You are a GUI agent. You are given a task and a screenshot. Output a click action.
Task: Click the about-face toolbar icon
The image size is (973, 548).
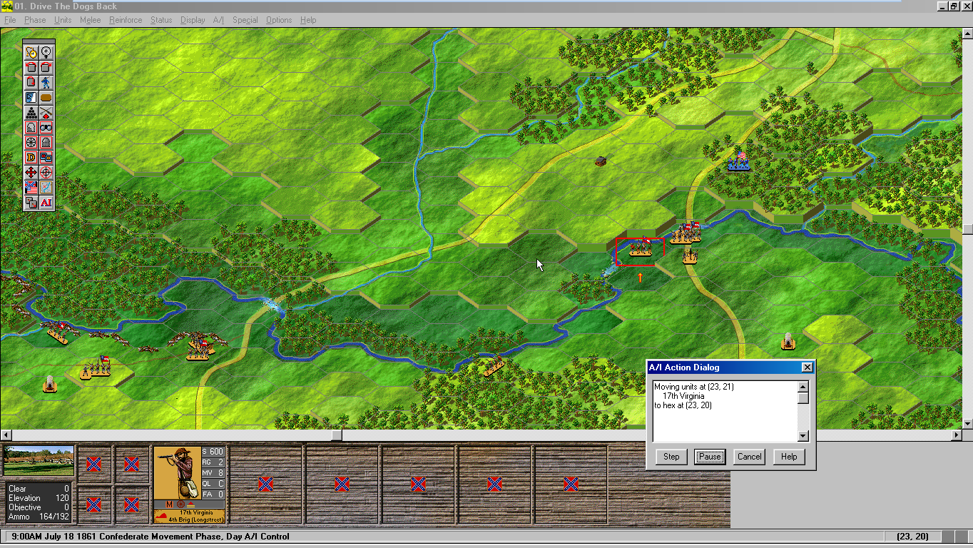pos(31,82)
